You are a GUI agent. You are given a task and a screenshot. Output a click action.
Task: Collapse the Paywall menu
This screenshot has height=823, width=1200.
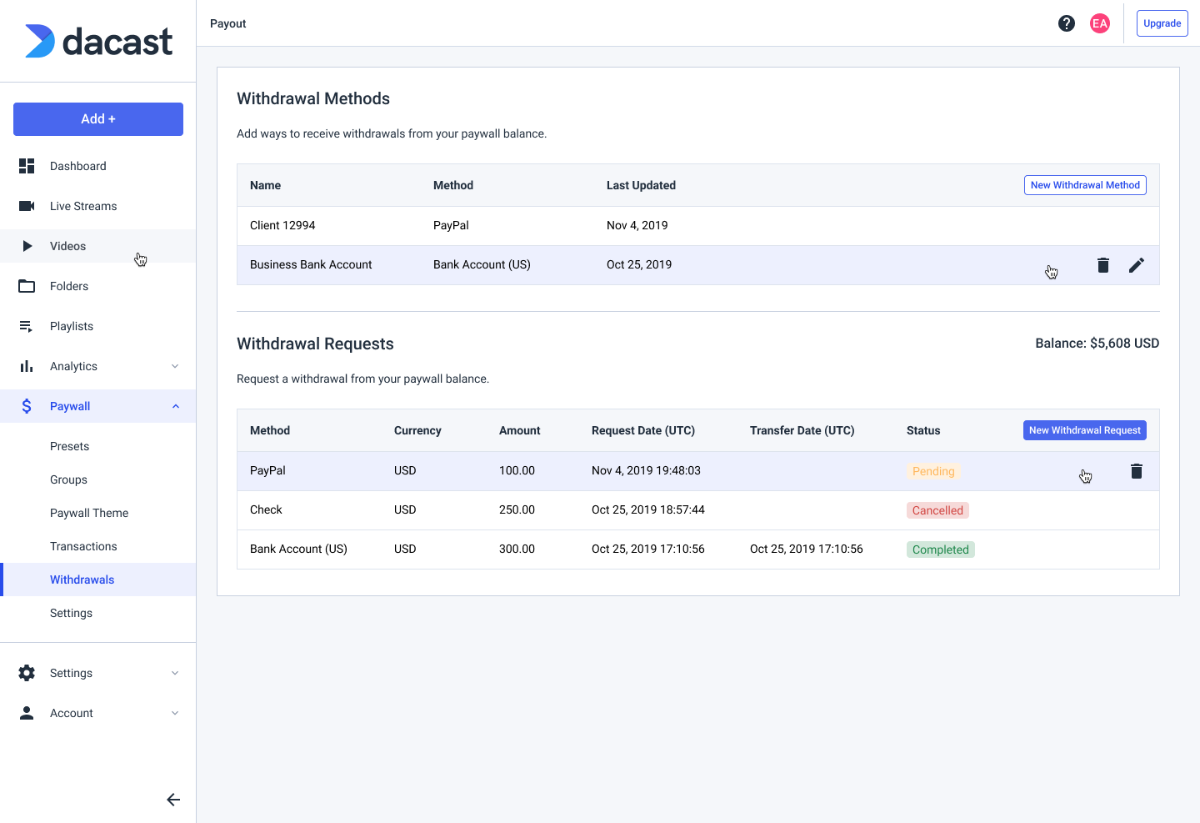174,406
